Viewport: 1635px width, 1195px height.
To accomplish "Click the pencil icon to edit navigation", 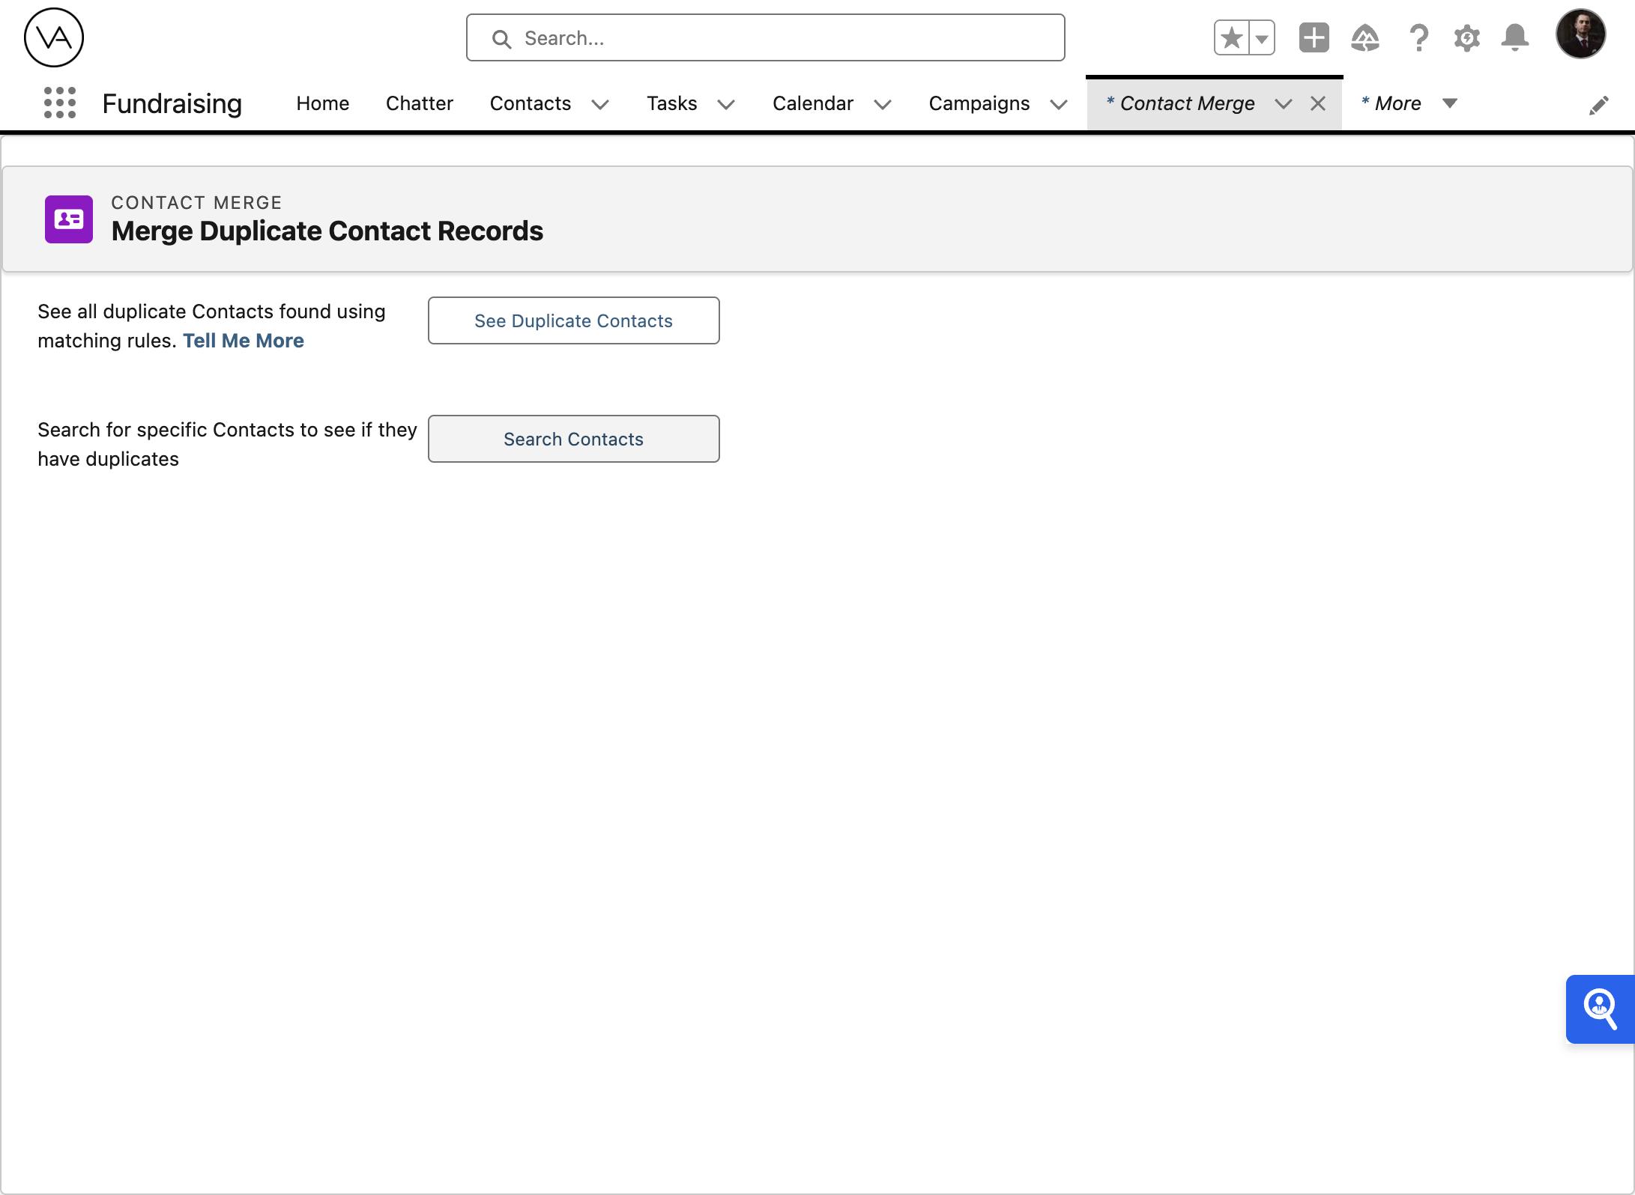I will coord(1598,105).
